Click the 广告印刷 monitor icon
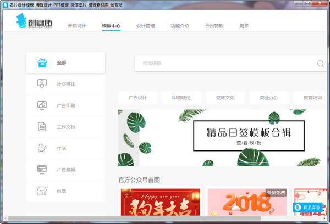The height and width of the screenshot is (224, 330). pyautogui.click(x=42, y=105)
